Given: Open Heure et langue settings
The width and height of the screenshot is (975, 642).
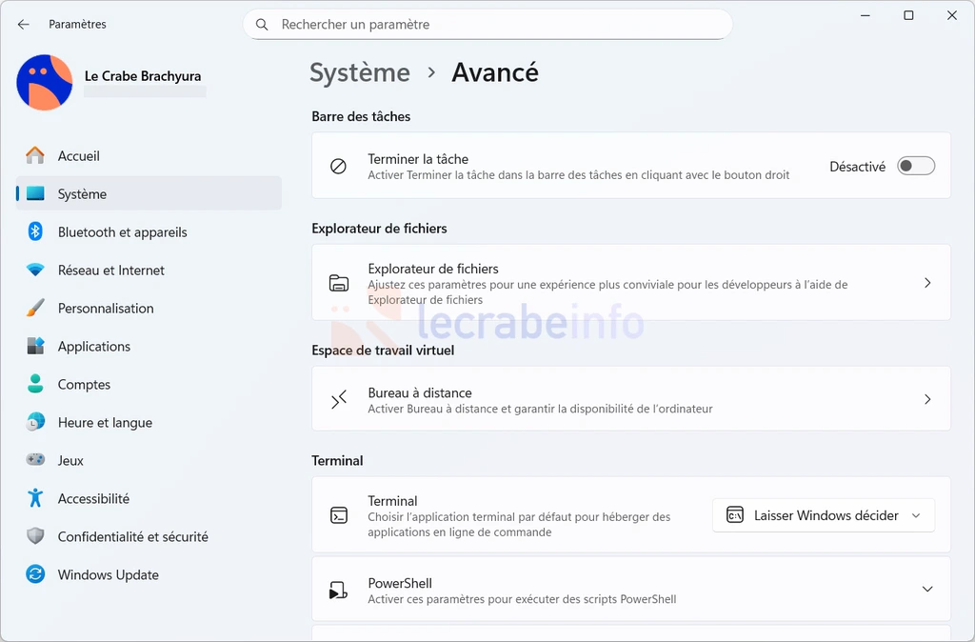Looking at the screenshot, I should pos(149,422).
